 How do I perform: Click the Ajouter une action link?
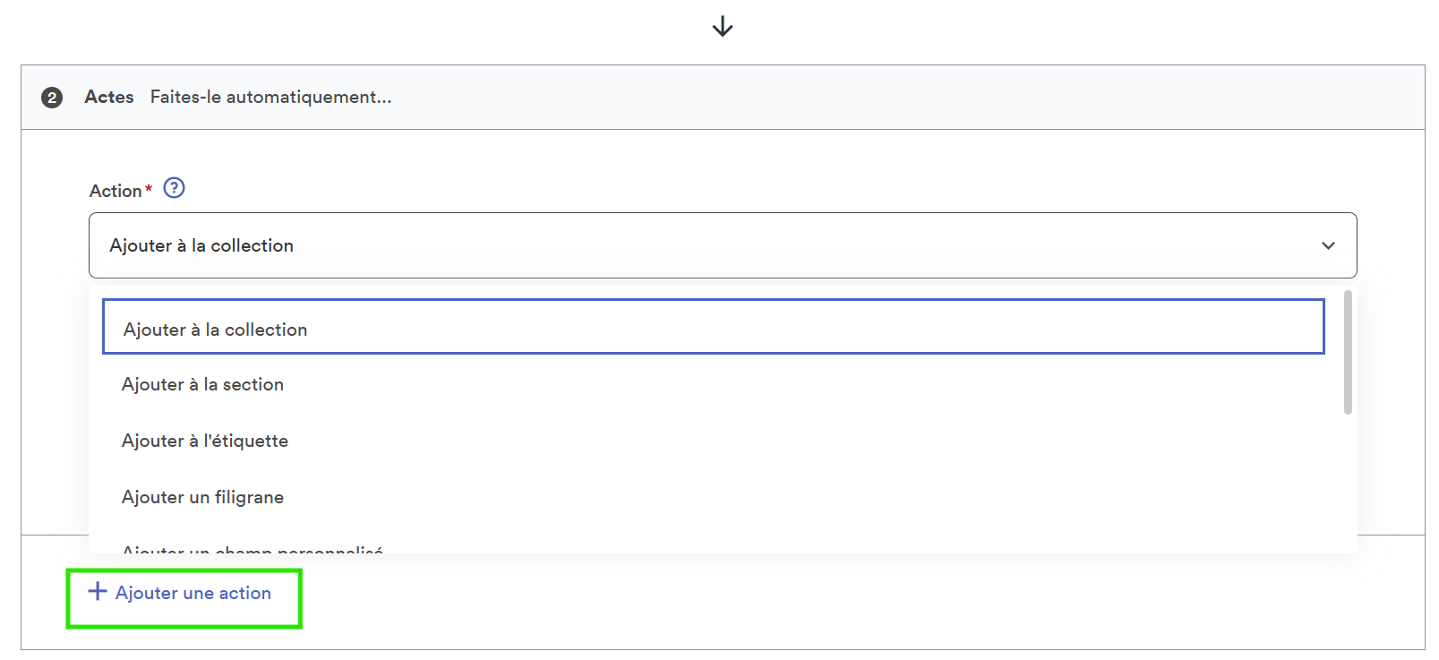click(193, 593)
